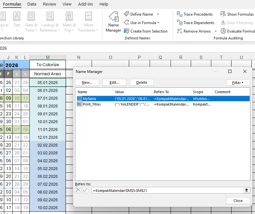Expand the Define Name dropdown arrow

tap(158, 14)
